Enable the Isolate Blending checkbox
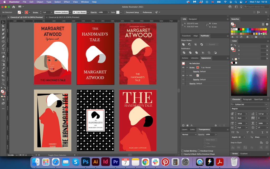This screenshot has width=270, height=169. [183, 151]
